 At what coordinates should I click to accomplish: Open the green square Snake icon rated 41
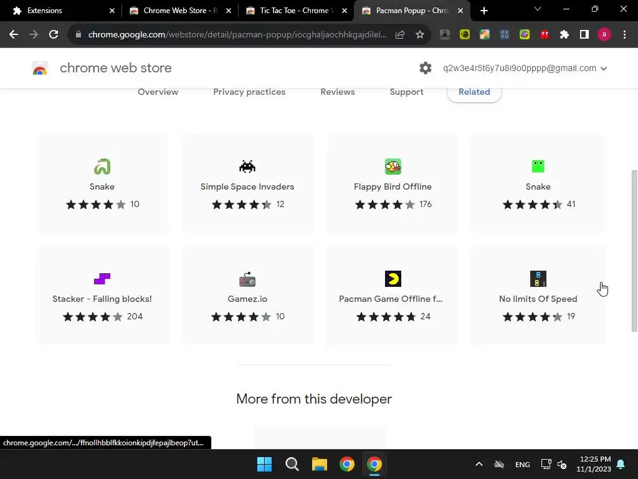point(538,166)
